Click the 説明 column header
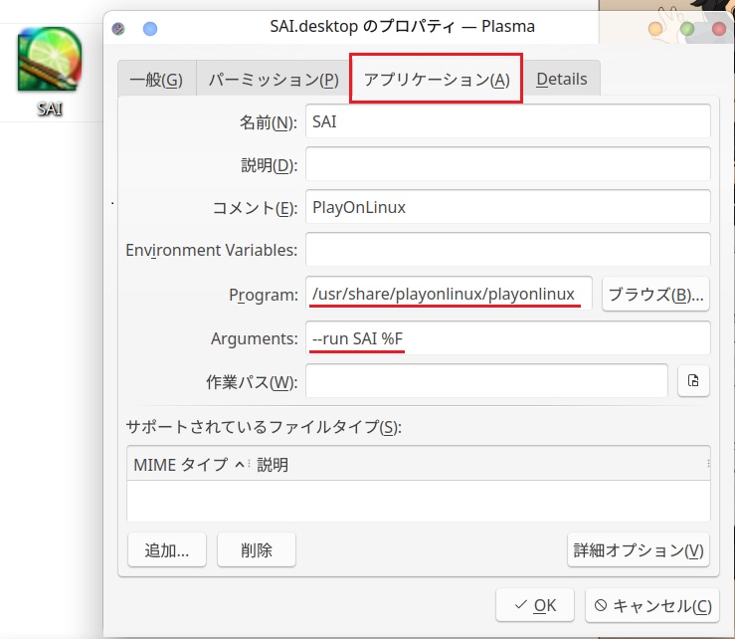735x639 pixels. pyautogui.click(x=273, y=464)
